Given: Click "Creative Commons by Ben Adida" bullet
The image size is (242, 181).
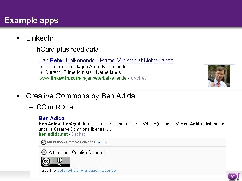Looking at the screenshot, I should click(x=80, y=96).
